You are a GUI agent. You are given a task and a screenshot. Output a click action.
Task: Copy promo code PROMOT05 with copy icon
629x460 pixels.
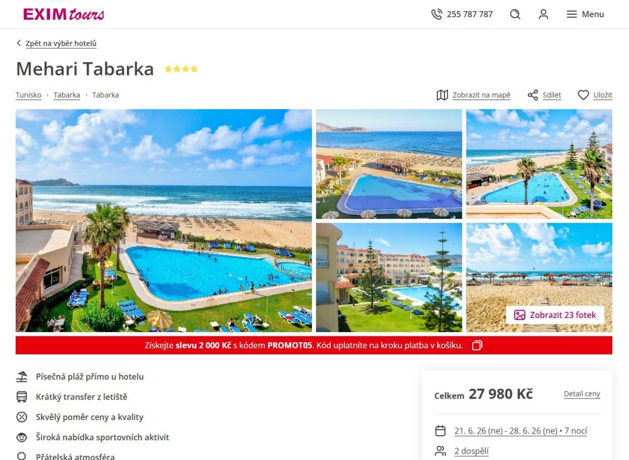point(477,345)
